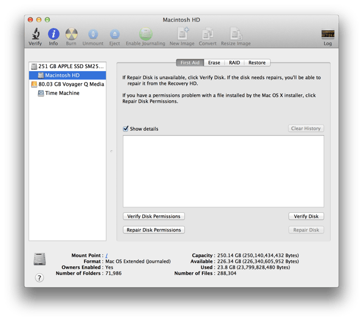Select the Macintosh HD volume

pyautogui.click(x=67, y=75)
